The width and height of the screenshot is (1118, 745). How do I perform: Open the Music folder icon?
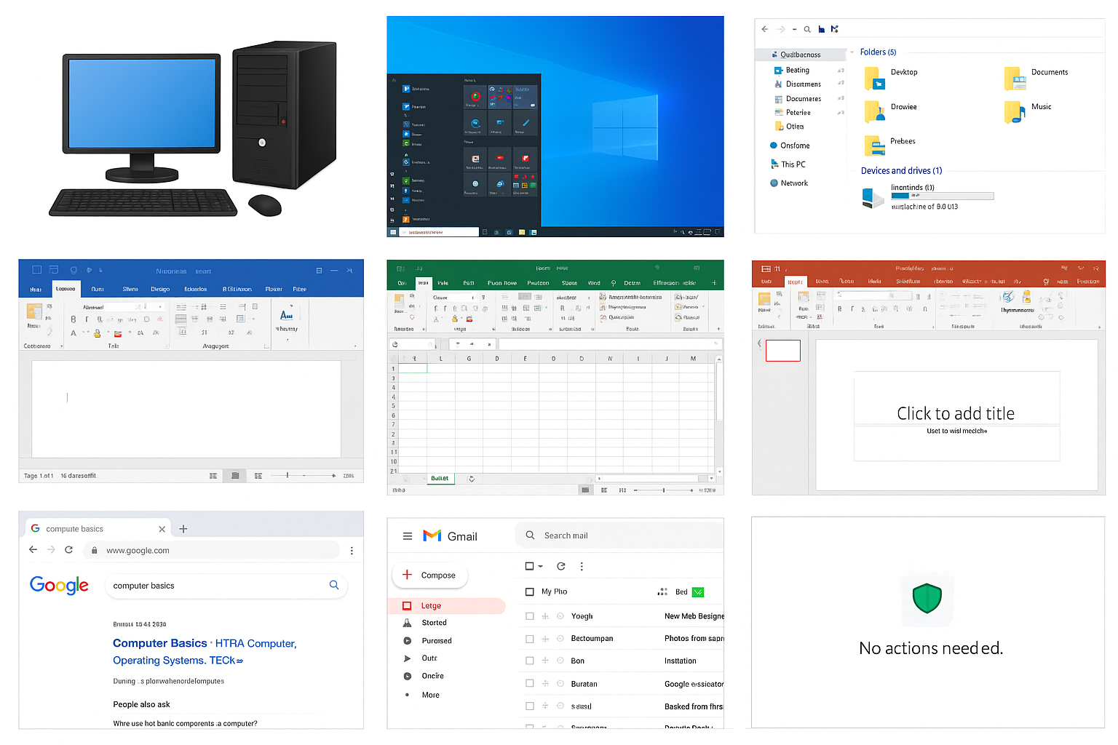(x=1014, y=111)
